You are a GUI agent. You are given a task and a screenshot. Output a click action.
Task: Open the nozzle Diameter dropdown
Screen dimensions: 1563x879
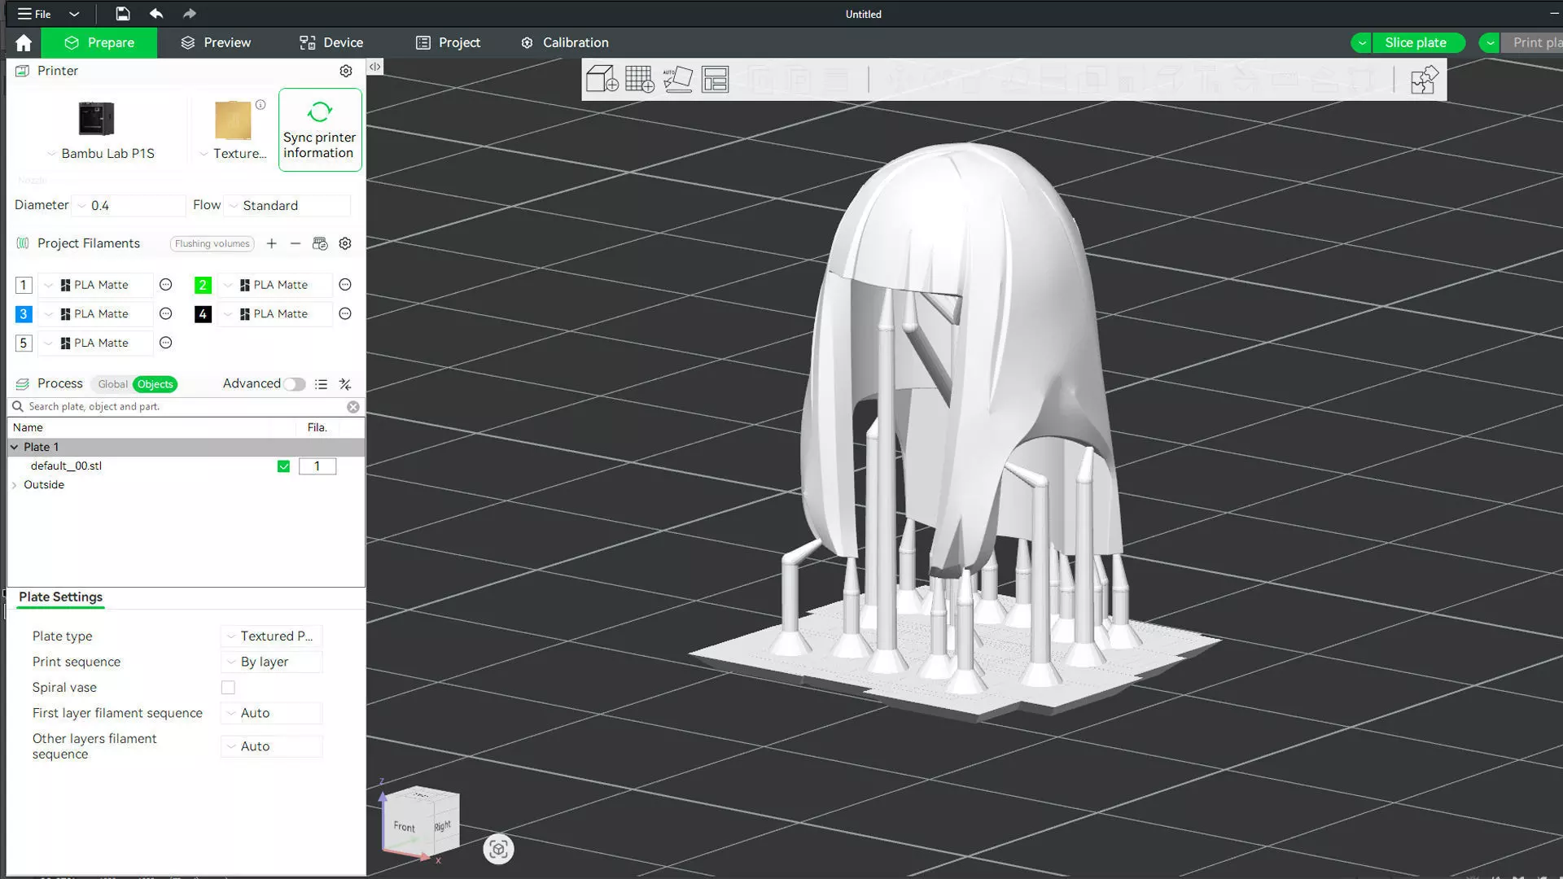pyautogui.click(x=129, y=206)
